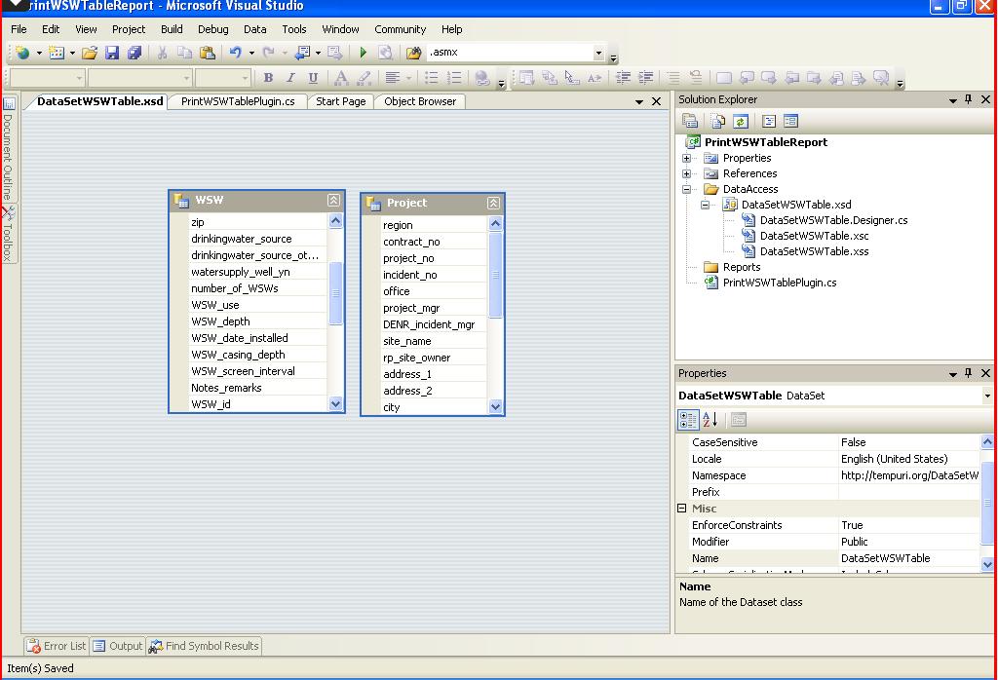
Task: Expand the Properties node in Solution Explorer
Action: (687, 159)
